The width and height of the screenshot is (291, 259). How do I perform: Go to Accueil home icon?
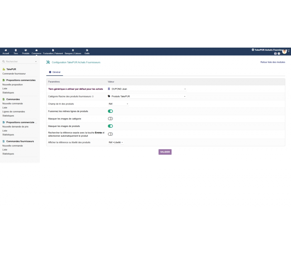click(x=6, y=50)
